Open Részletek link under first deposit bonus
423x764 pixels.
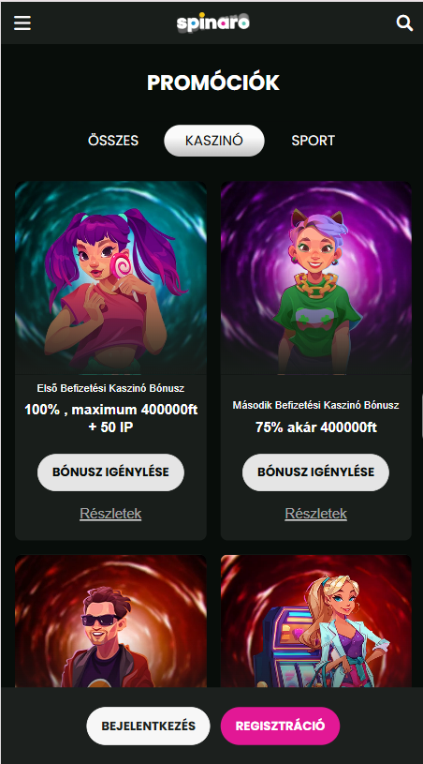pos(110,514)
